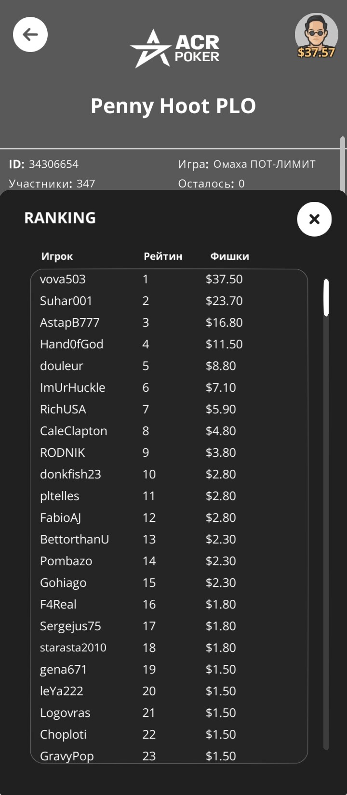347x795 pixels.
Task: Click the account balance $37.57
Action: [316, 53]
